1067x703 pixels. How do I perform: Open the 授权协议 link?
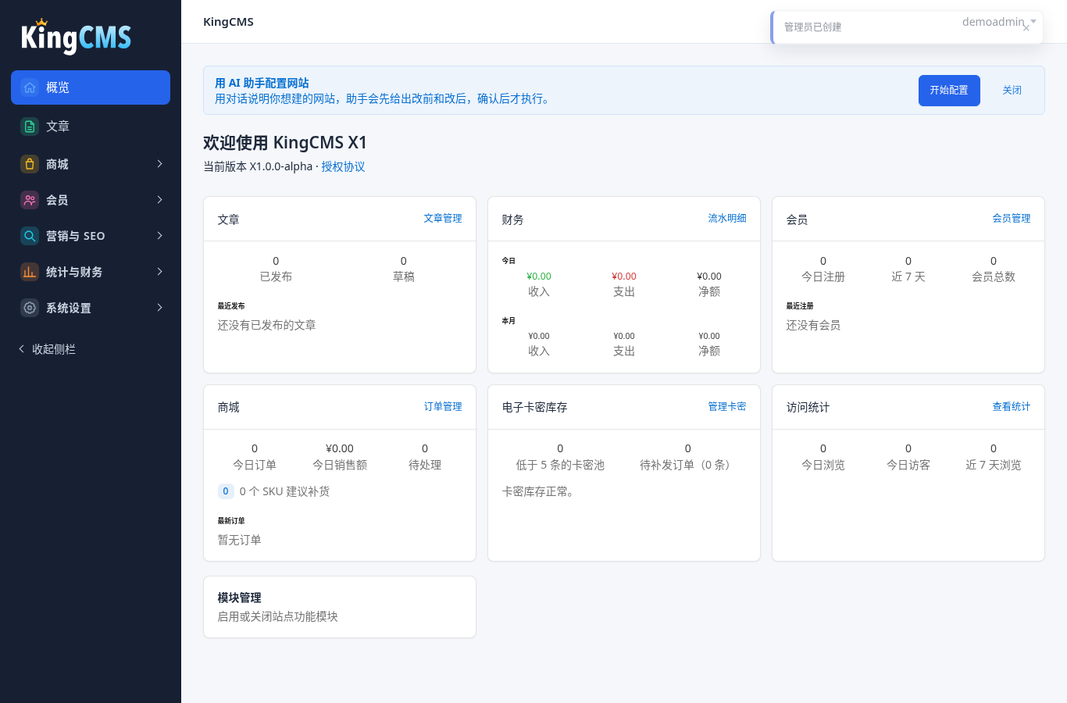coord(343,166)
